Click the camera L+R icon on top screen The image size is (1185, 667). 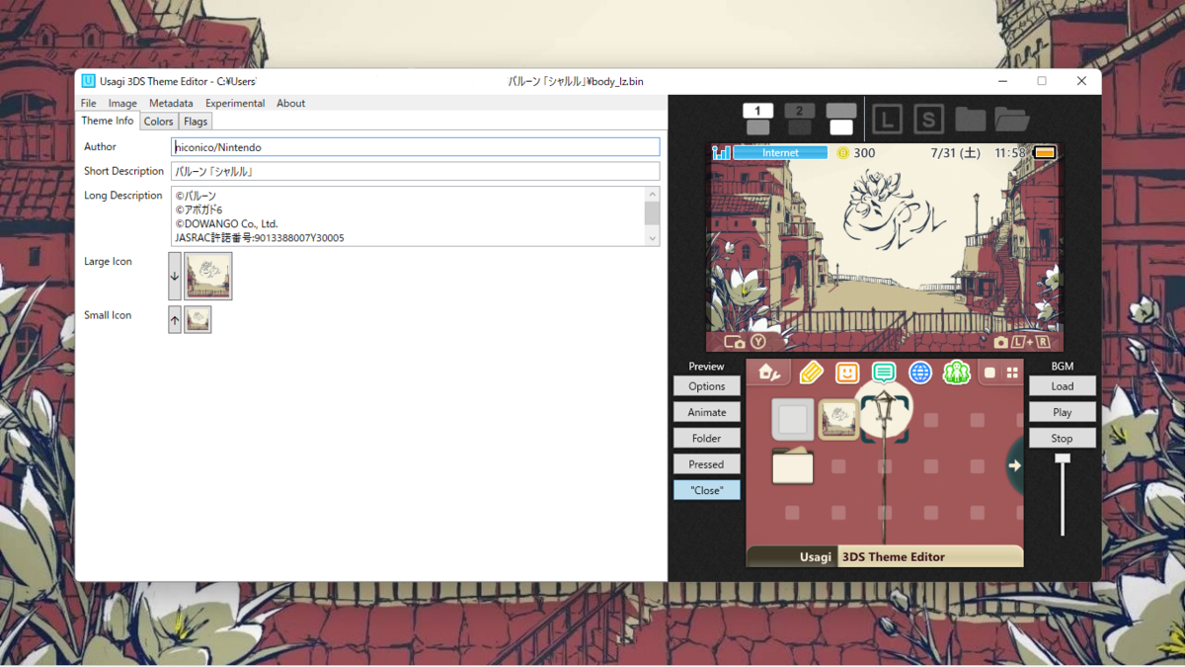(x=1021, y=342)
